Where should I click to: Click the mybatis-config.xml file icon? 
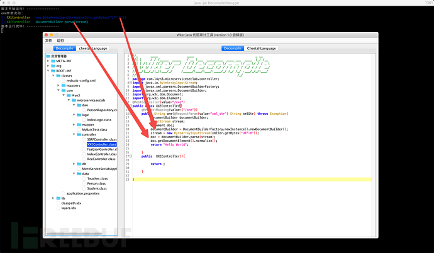coord(64,80)
